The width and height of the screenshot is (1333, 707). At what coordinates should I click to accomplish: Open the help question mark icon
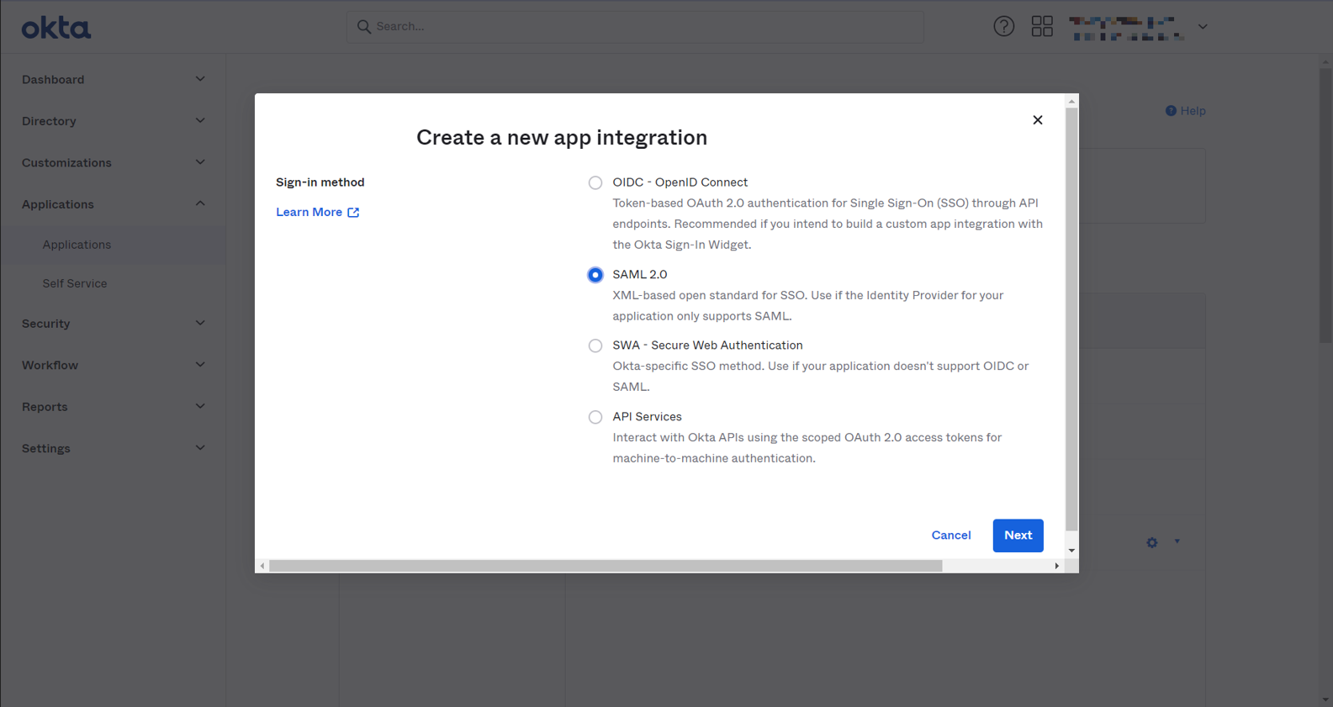[1003, 26]
